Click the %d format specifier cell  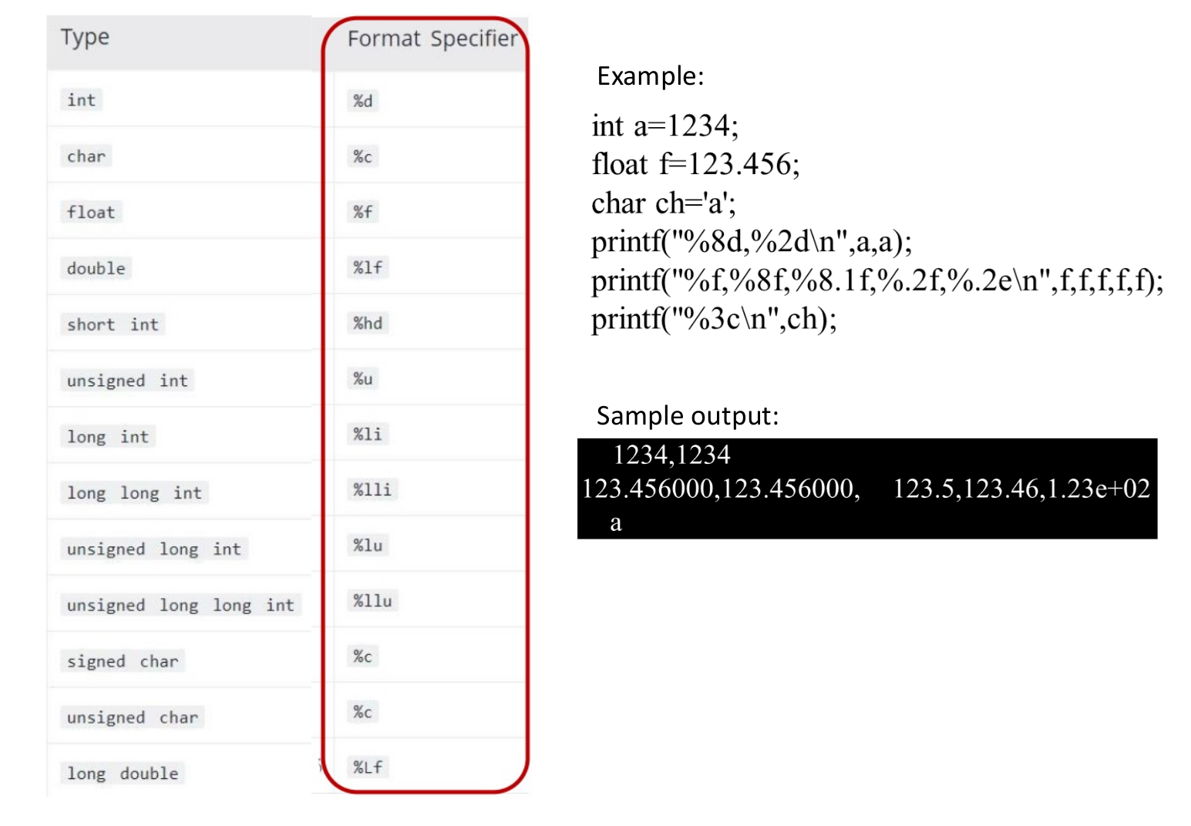(x=363, y=101)
